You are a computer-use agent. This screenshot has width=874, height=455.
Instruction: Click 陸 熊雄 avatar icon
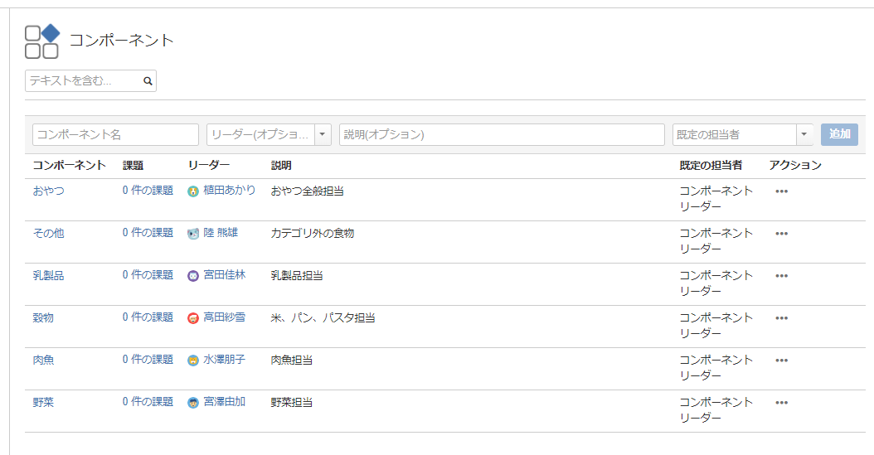pos(193,234)
